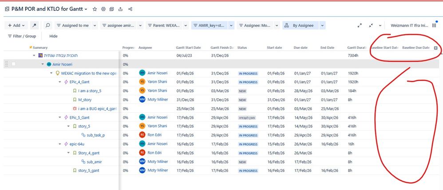Open the I am a story_5 issue link

point(90,91)
